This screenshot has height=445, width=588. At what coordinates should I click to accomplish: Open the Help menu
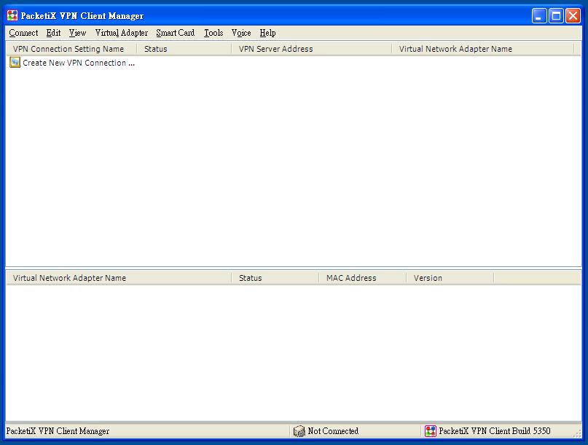point(267,33)
